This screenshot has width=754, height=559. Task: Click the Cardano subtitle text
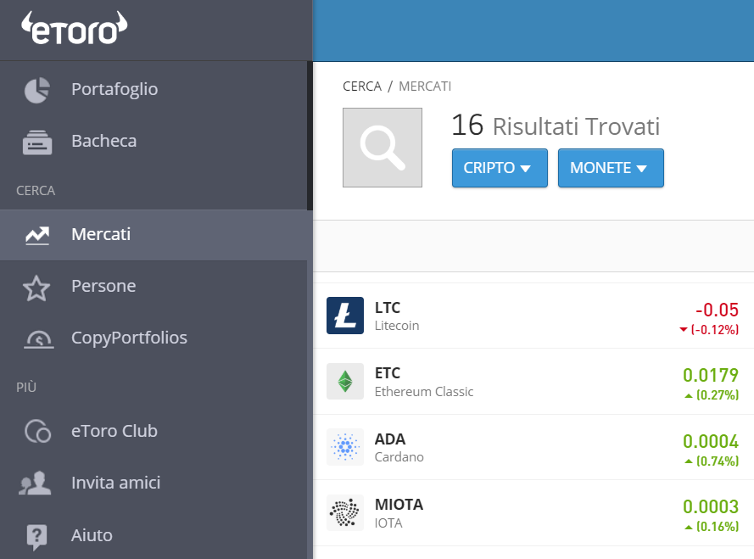pyautogui.click(x=399, y=457)
